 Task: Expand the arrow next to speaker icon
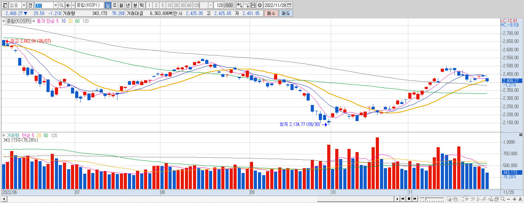[x=73, y=6]
